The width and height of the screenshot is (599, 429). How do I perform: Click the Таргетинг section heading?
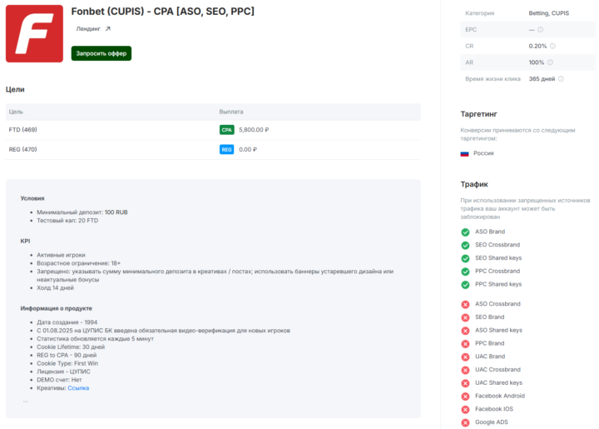point(479,114)
